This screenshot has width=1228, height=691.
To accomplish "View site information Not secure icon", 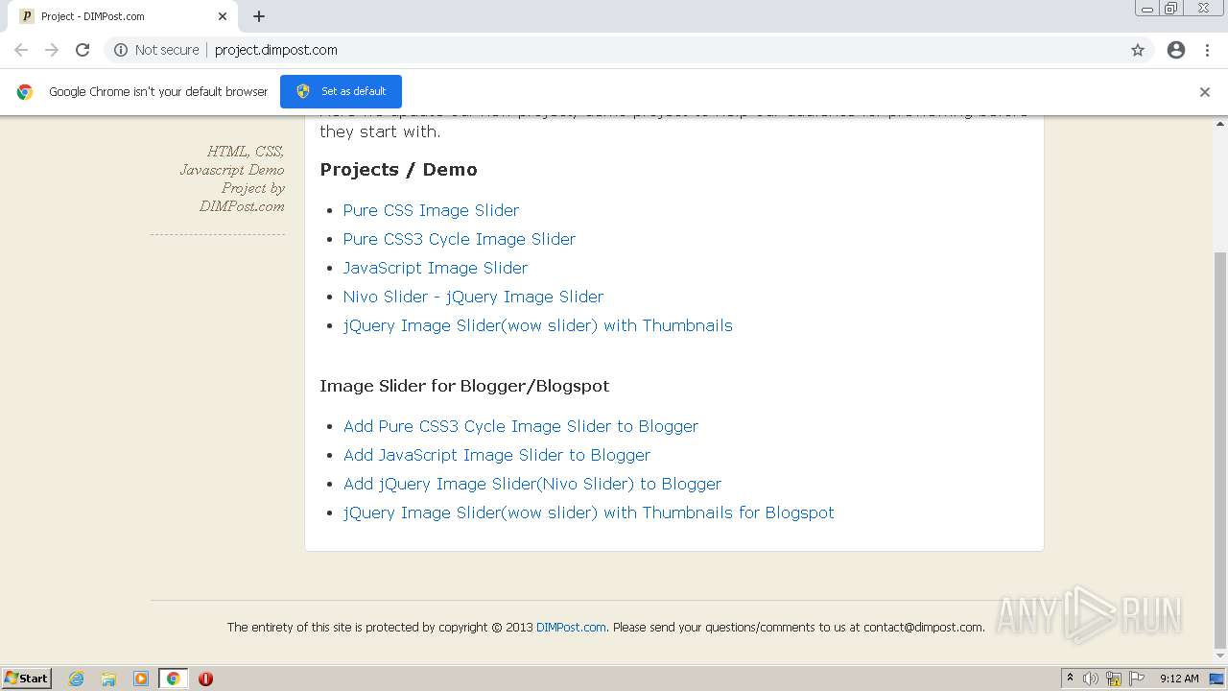I will 121,50.
